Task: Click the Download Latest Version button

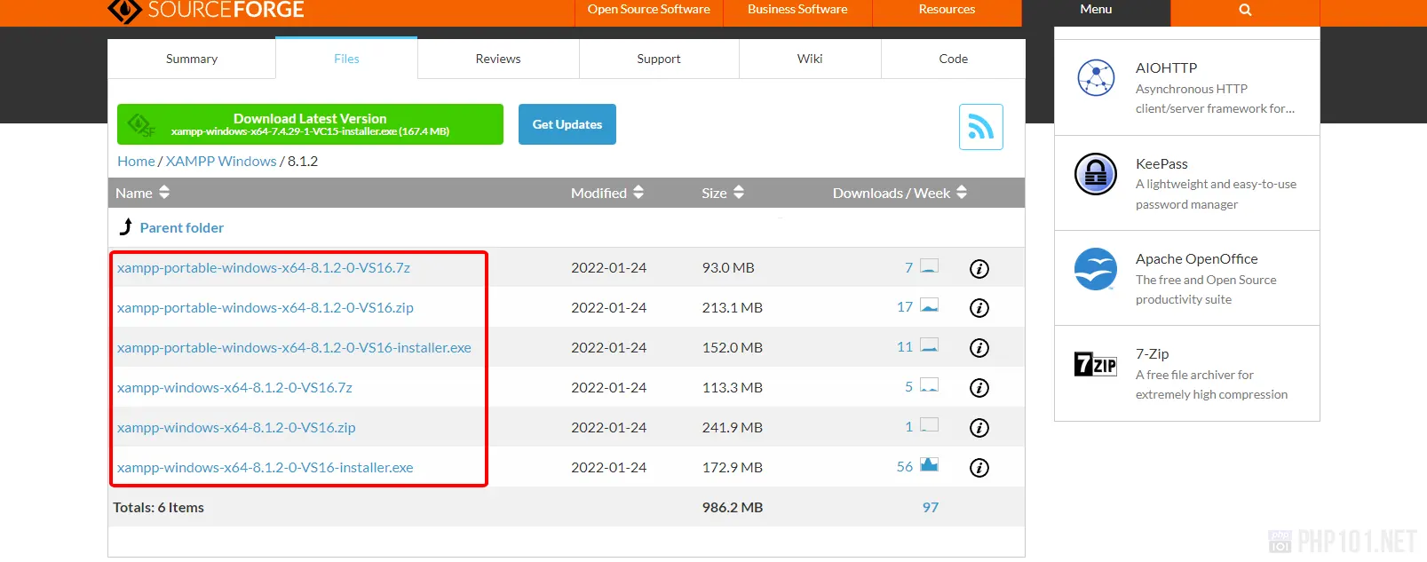Action: click(x=310, y=124)
